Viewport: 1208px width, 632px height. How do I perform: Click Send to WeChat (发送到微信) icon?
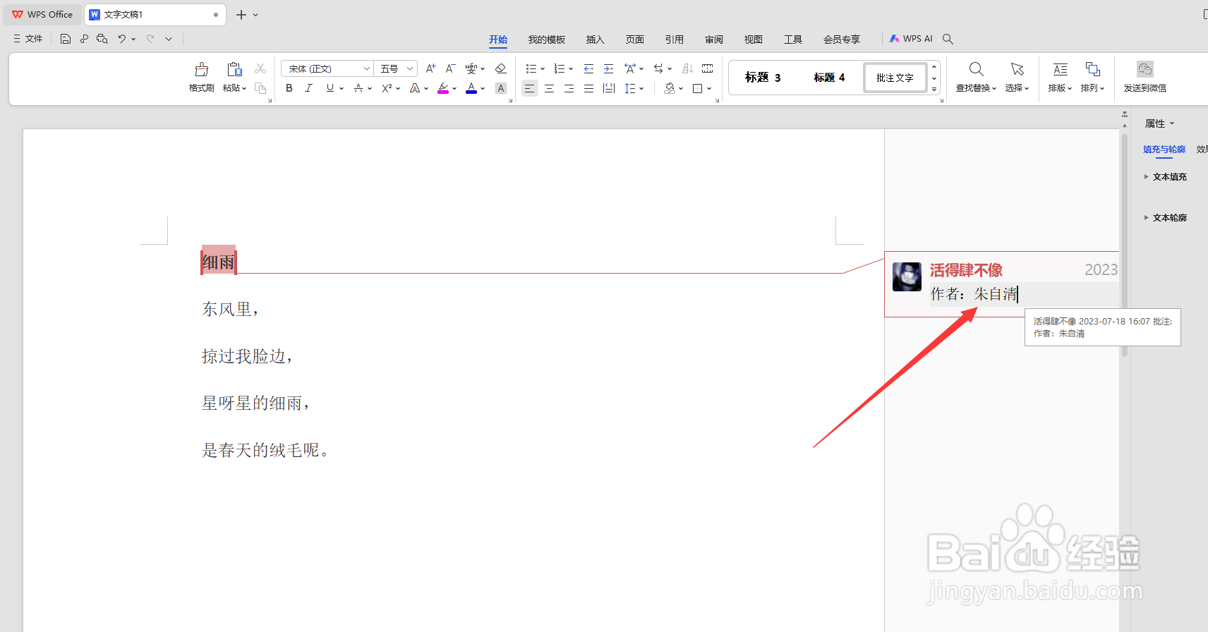click(1145, 68)
